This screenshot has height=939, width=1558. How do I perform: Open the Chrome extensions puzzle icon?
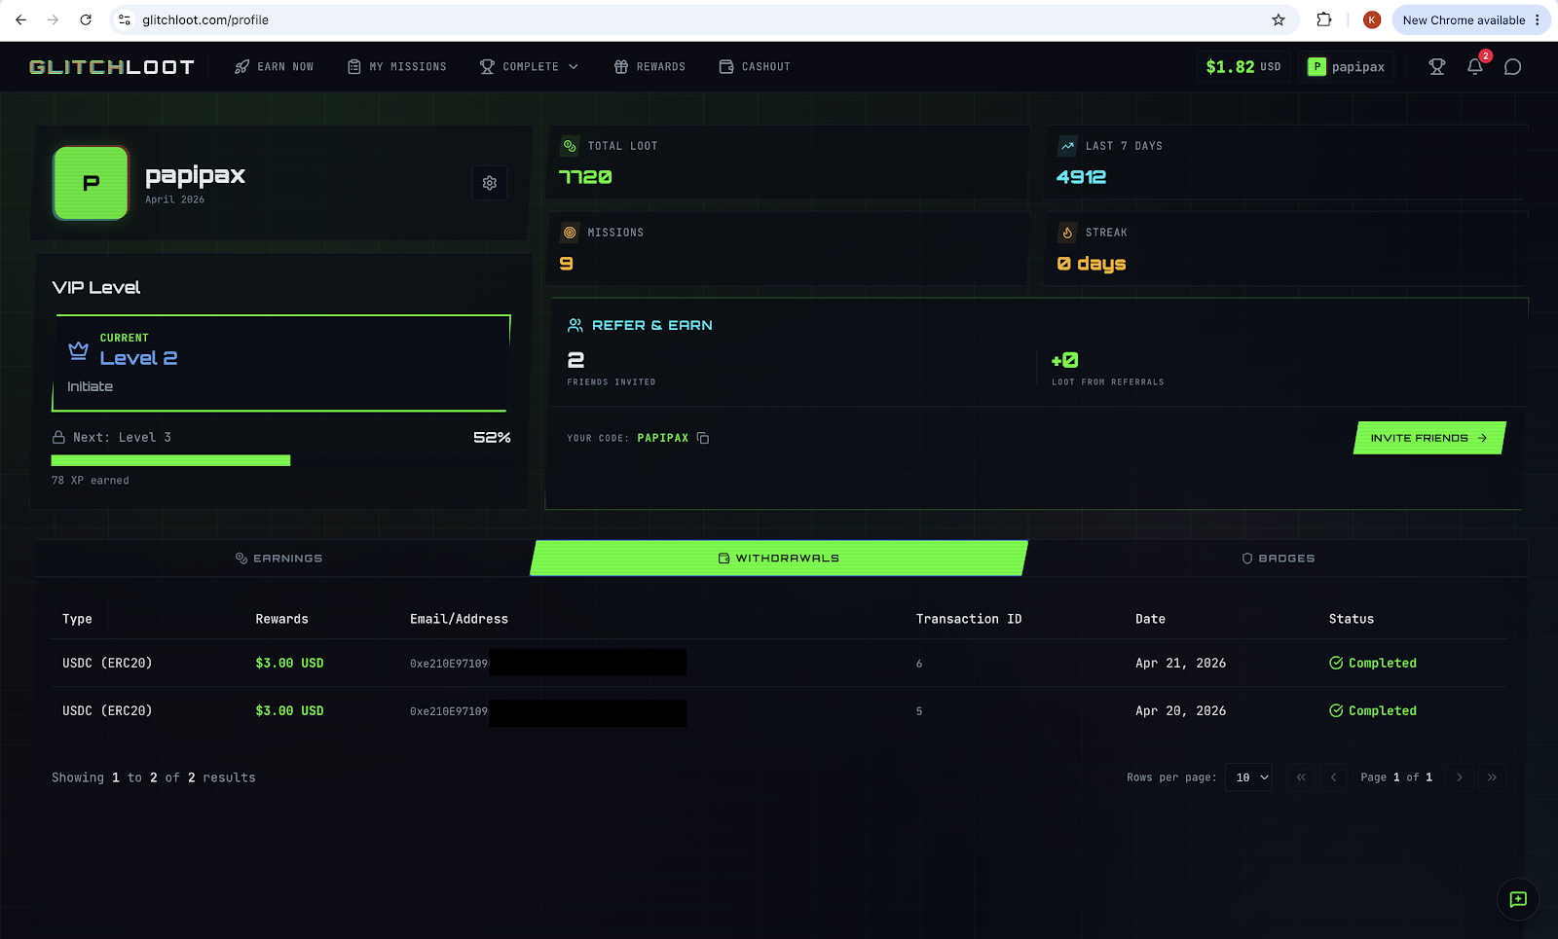(x=1324, y=19)
